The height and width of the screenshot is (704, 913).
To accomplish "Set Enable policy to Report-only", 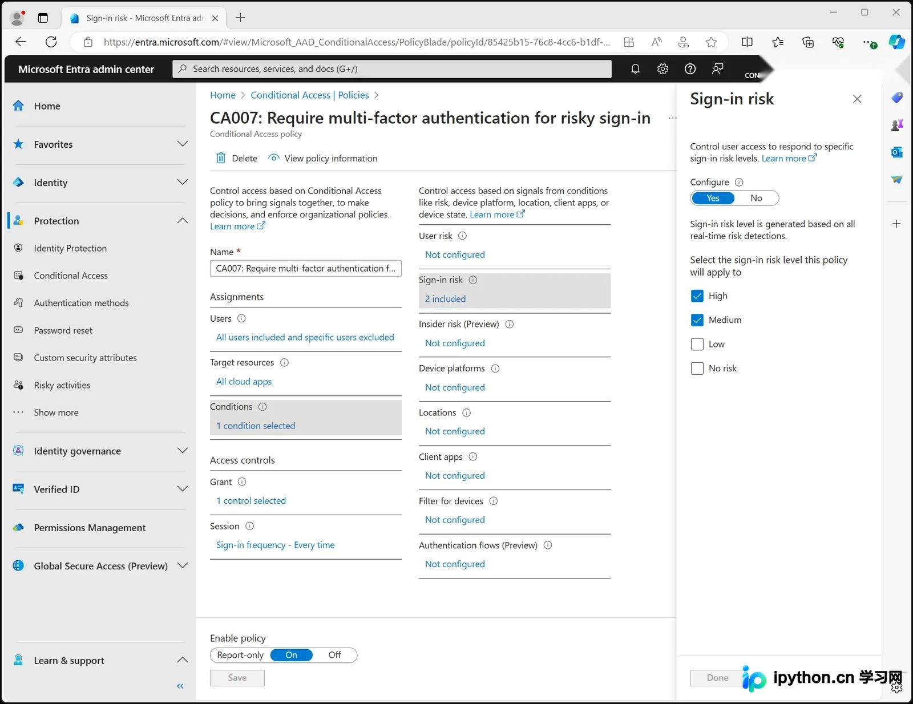I will [x=240, y=655].
